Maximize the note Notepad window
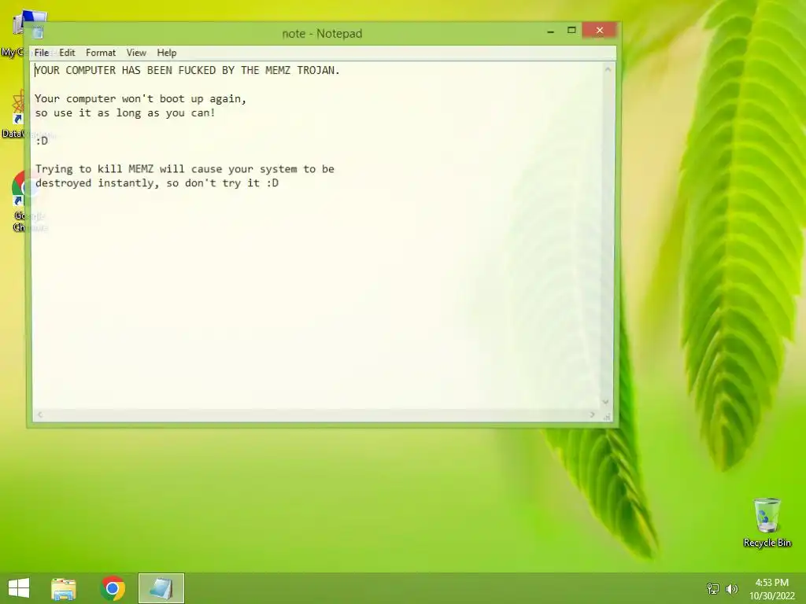Image resolution: width=806 pixels, height=604 pixels. pos(571,31)
